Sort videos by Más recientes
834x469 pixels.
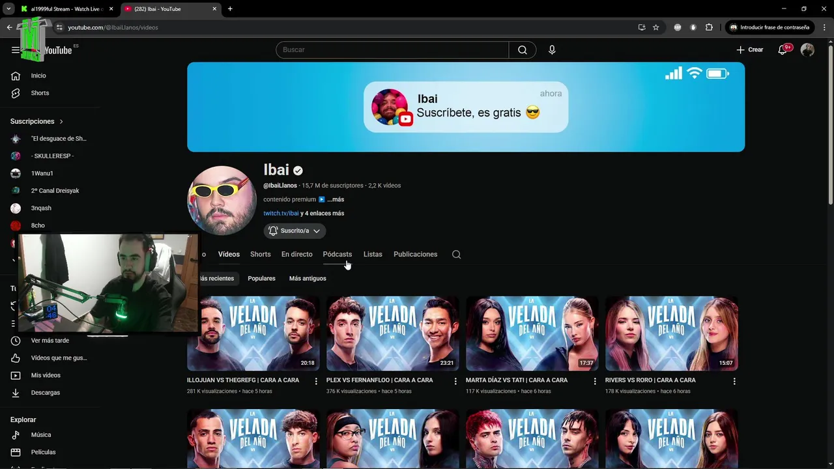pyautogui.click(x=218, y=278)
